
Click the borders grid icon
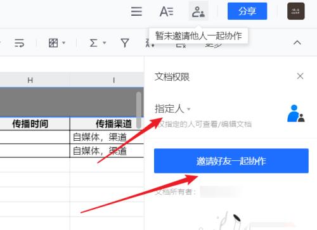53,43
